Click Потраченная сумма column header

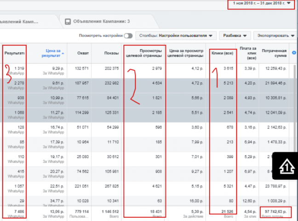tap(274, 53)
